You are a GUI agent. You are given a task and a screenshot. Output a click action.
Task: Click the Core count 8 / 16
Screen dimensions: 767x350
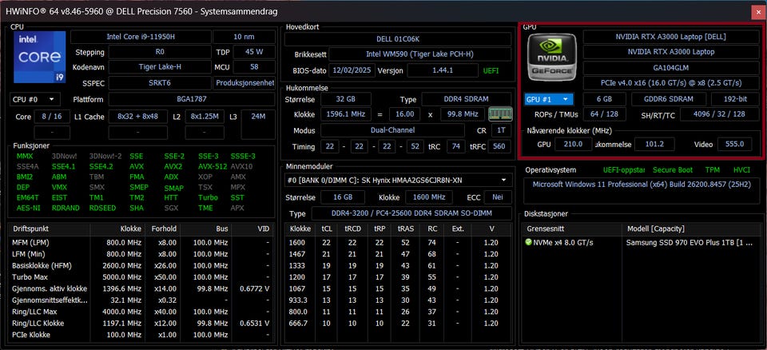(52, 117)
